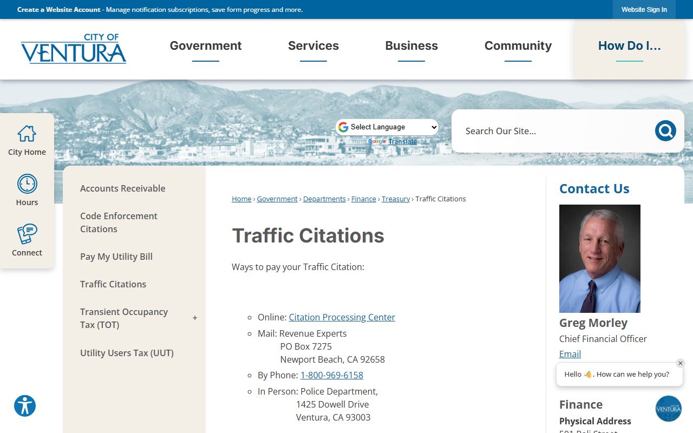This screenshot has width=693, height=433.
Task: Open the Government menu
Action: pyautogui.click(x=206, y=46)
